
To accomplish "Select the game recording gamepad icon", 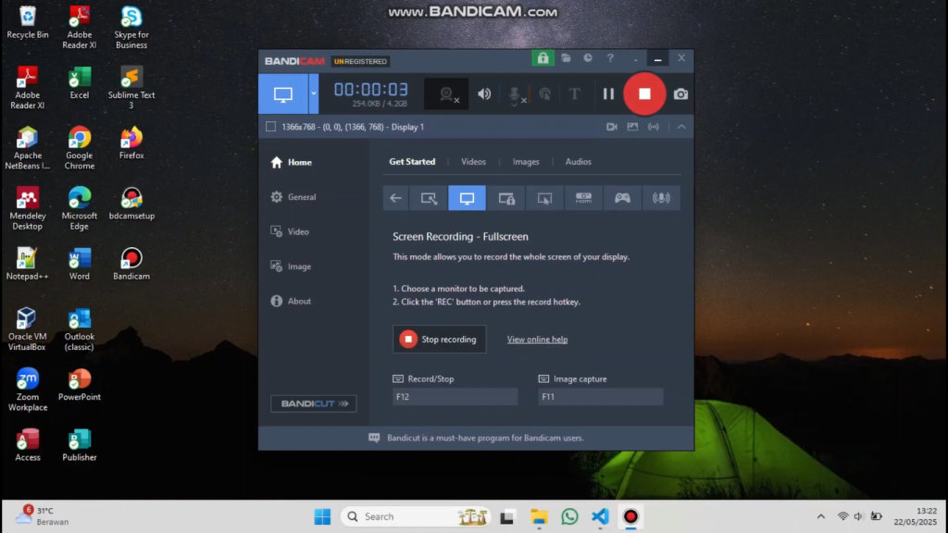I will (x=622, y=198).
